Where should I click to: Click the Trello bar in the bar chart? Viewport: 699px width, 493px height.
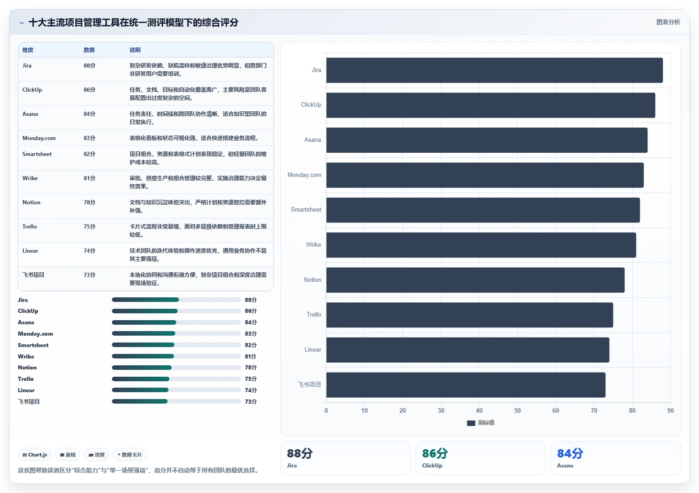point(470,315)
